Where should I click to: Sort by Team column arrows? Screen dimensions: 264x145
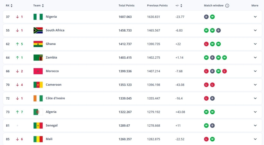[43, 6]
